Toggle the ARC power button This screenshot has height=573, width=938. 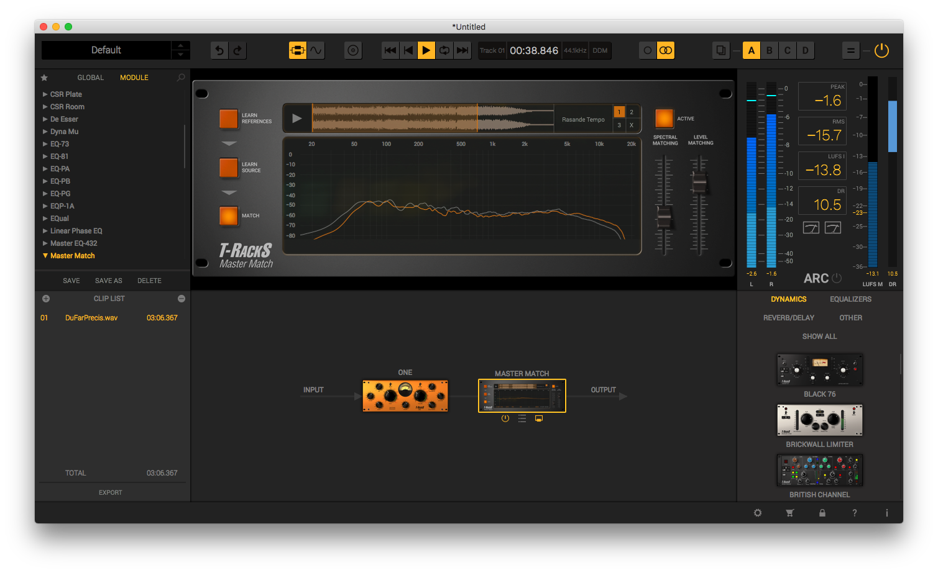coord(837,278)
